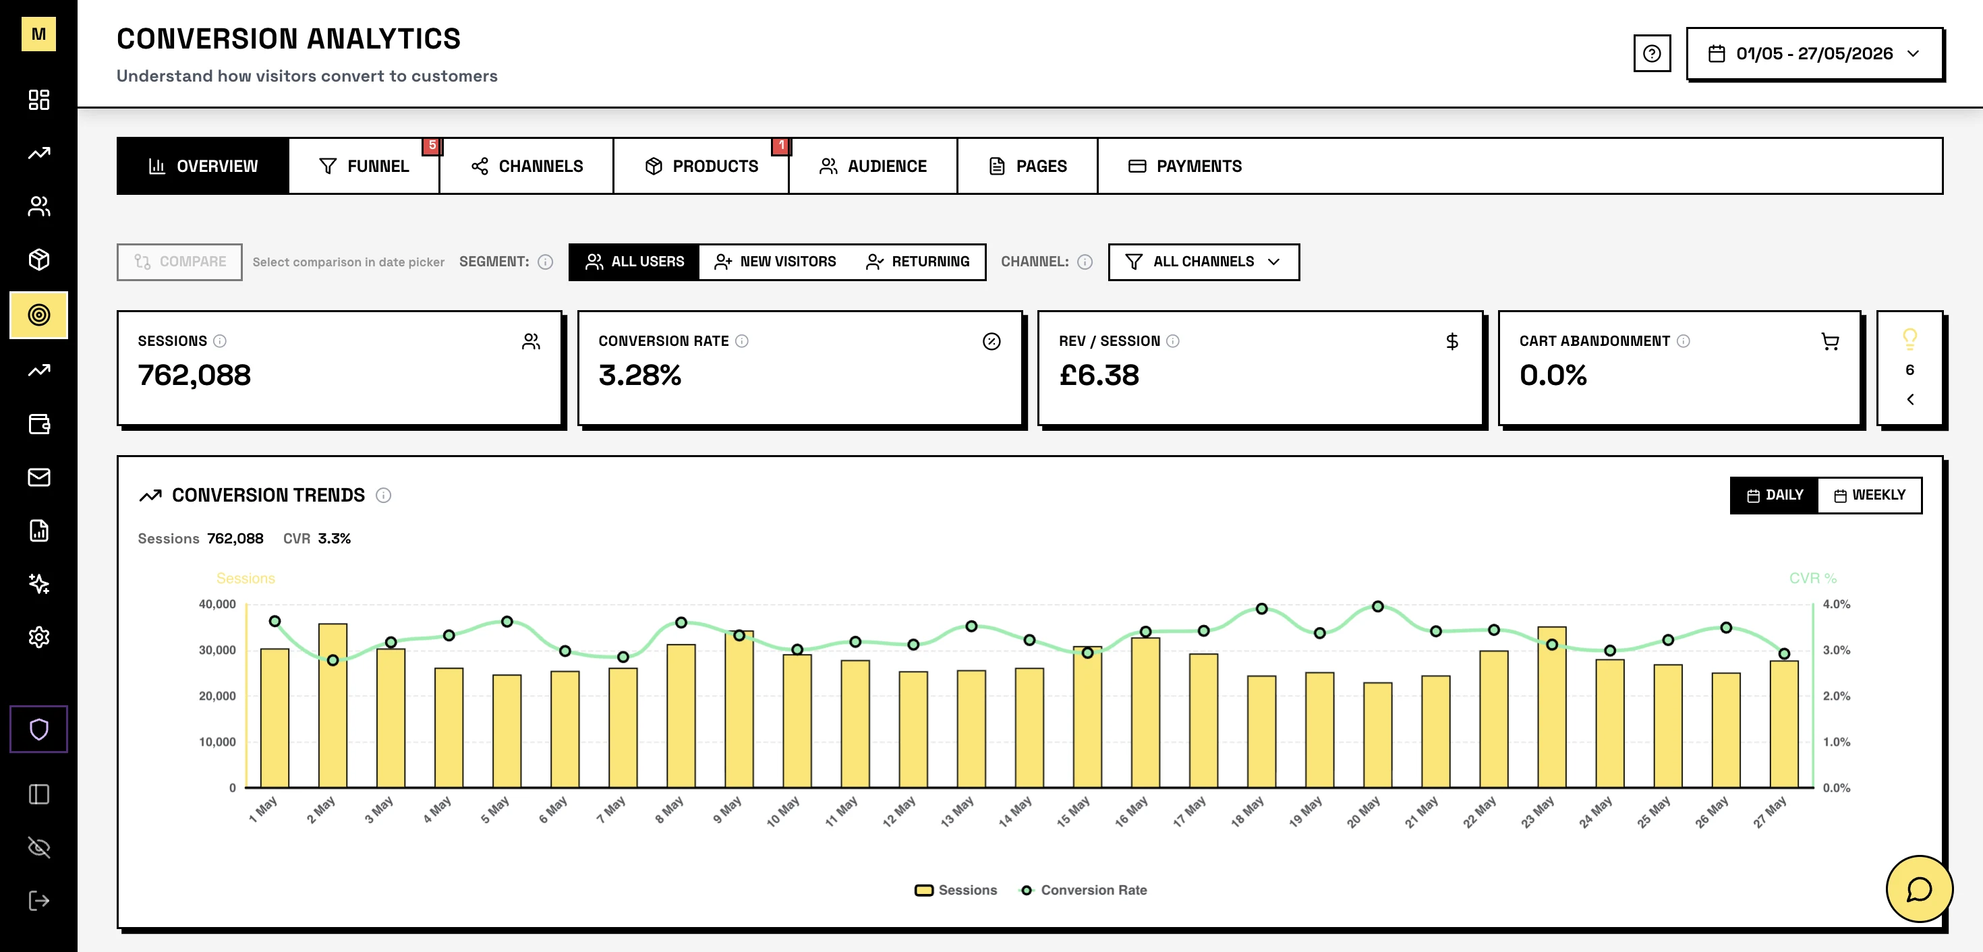Click the Segment info icon
The width and height of the screenshot is (1983, 952).
point(545,262)
